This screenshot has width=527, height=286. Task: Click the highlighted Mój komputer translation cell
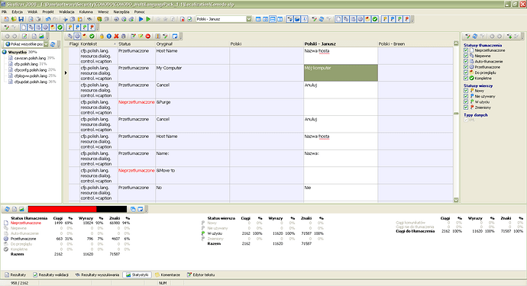tap(341, 73)
